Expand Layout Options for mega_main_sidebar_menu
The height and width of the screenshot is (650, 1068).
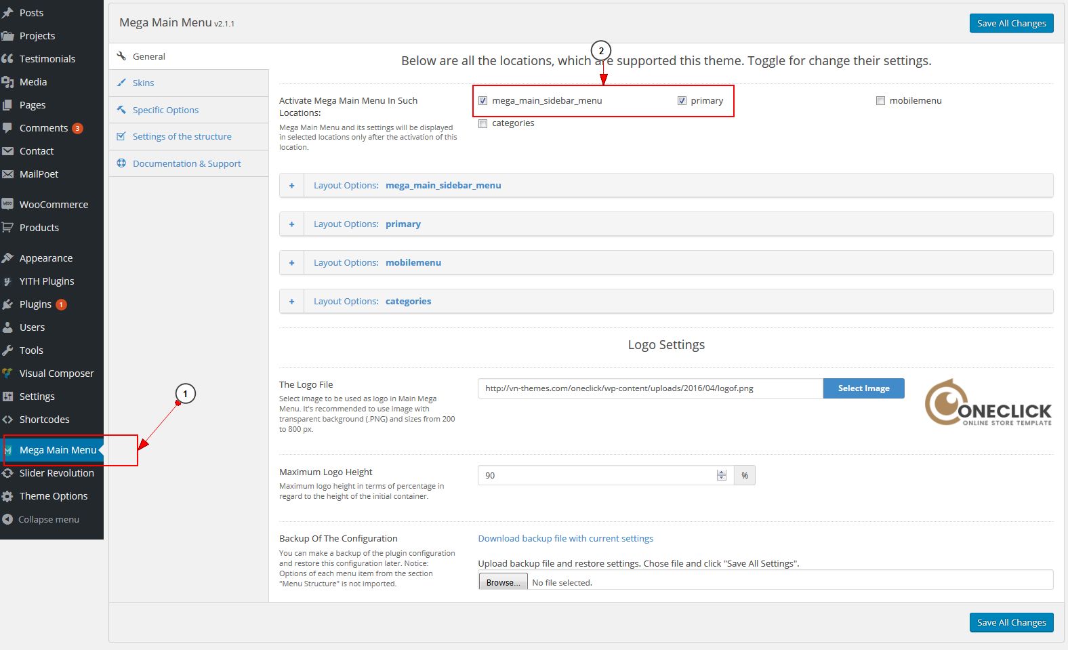(292, 185)
